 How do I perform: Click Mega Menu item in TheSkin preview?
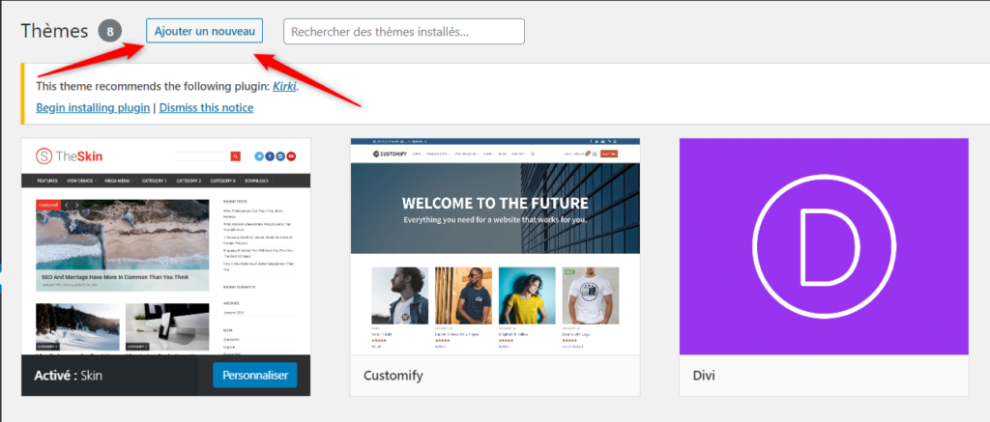121,181
